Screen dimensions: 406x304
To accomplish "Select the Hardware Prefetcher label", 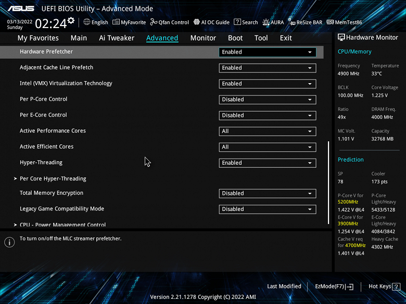I will point(46,51).
